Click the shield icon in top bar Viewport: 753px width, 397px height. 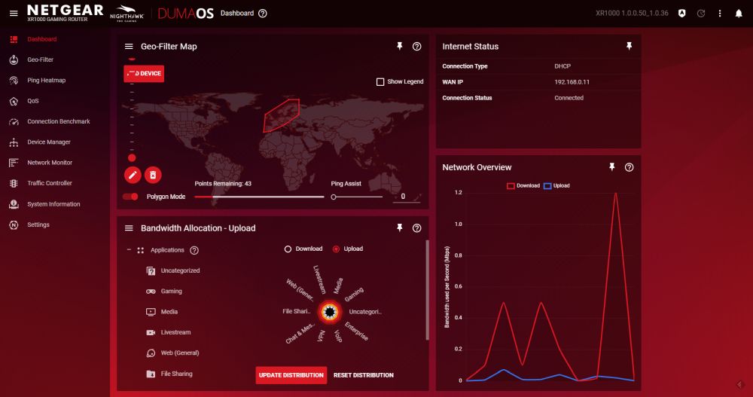point(682,14)
